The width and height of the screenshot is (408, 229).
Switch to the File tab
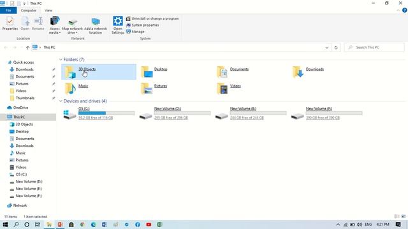(8, 10)
